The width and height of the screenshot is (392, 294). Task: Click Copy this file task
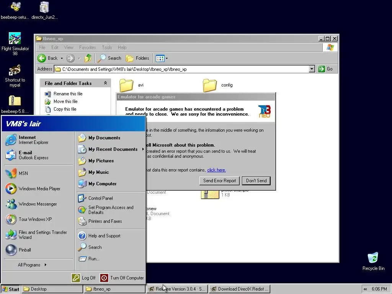click(60, 109)
